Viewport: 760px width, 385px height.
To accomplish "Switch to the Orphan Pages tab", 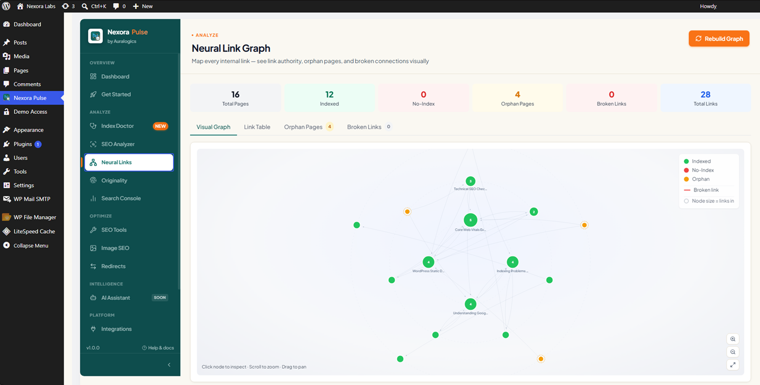I will tap(308, 127).
